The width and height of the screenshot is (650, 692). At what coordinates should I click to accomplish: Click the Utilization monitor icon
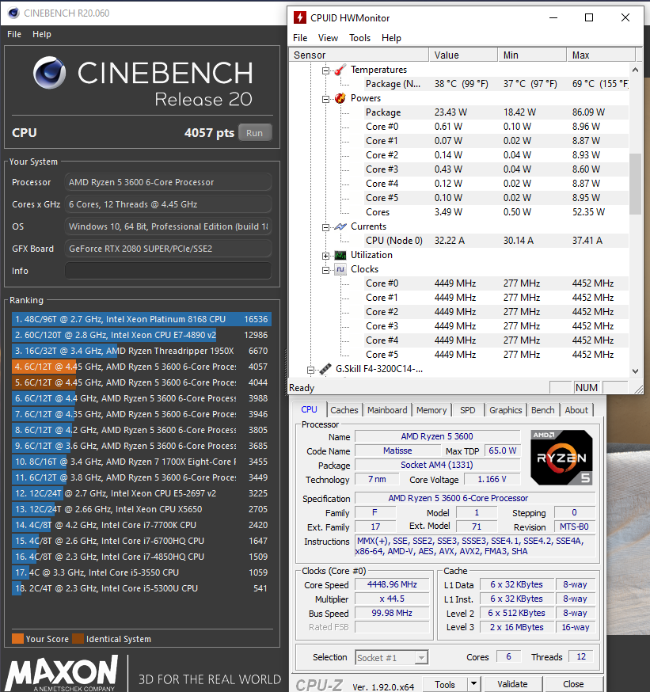tap(340, 255)
